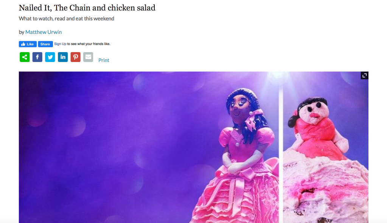Click Sign Up Facebook link
The width and height of the screenshot is (387, 223).
[x=60, y=44]
